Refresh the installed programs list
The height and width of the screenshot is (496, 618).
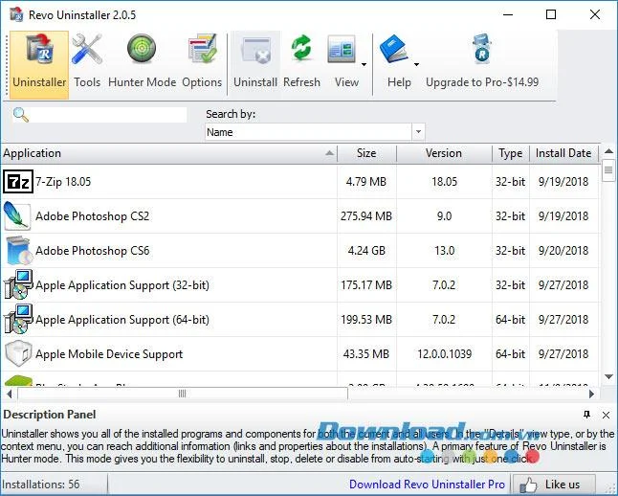point(301,63)
